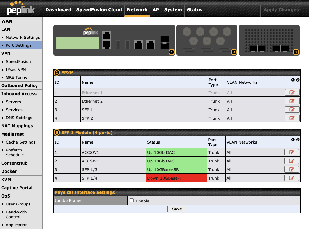Open the VPN sidebar section
Viewport: 309px width, 229px height.
(21, 53)
